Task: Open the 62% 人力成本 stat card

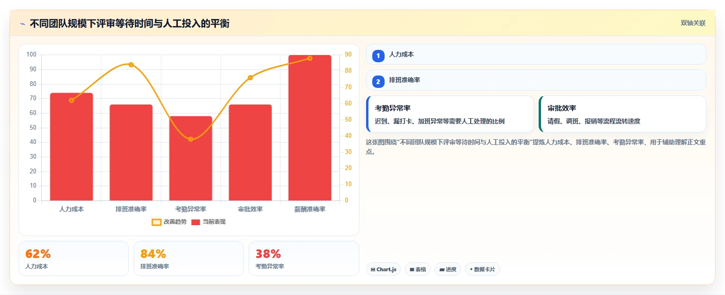Action: point(74,258)
